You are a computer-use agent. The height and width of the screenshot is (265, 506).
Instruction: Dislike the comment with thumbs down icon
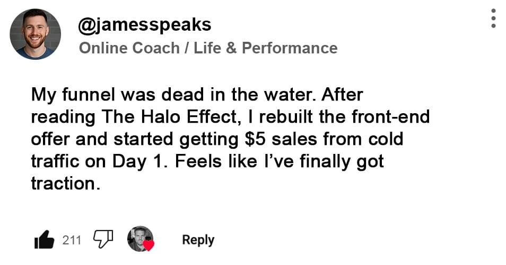[103, 239]
